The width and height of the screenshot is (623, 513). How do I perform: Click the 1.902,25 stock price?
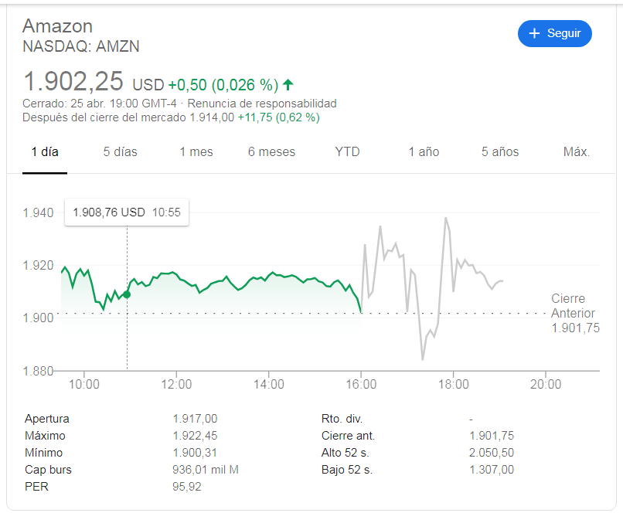tap(73, 82)
